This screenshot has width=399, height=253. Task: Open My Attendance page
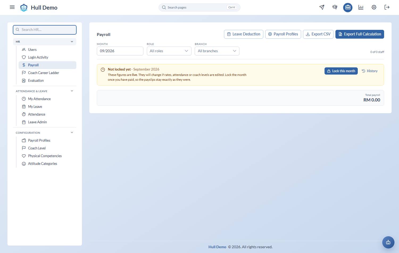[x=47, y=99]
